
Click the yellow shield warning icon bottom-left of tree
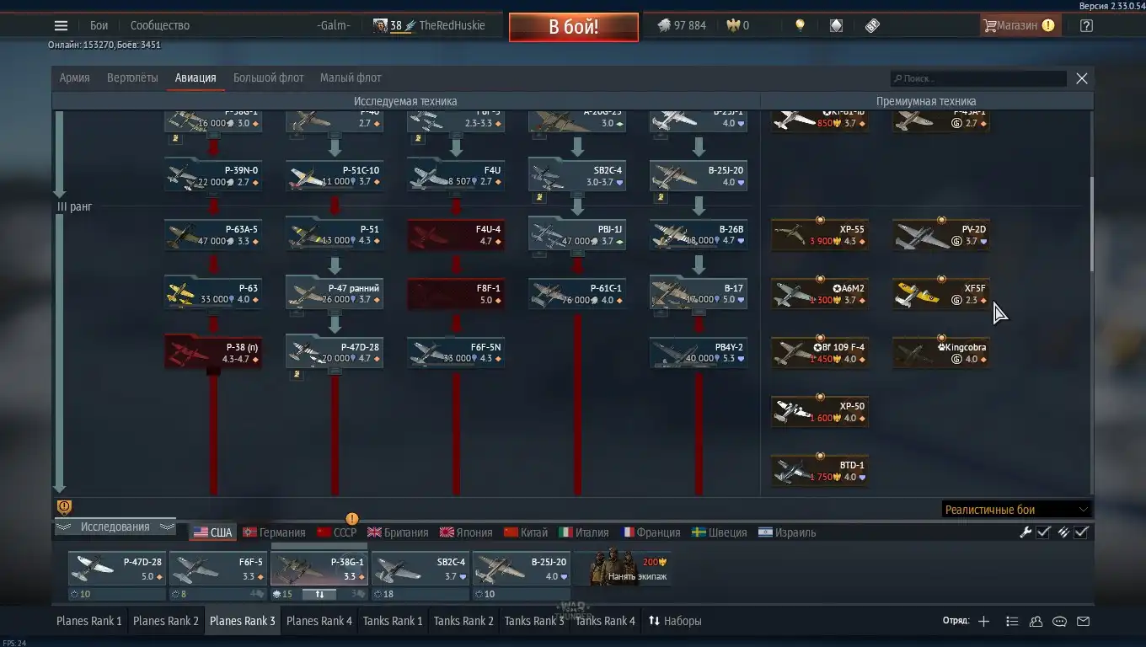point(64,506)
